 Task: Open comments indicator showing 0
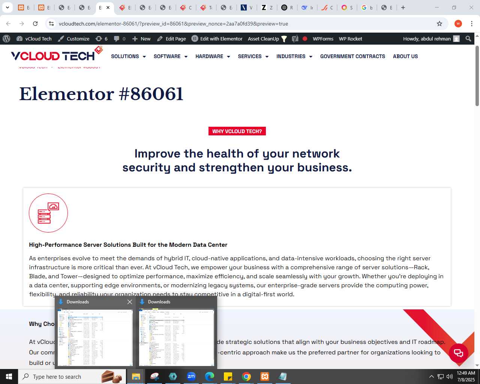pos(120,39)
